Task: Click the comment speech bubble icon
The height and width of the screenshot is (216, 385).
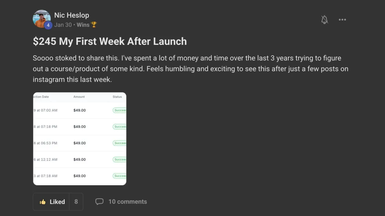Action: pos(99,202)
